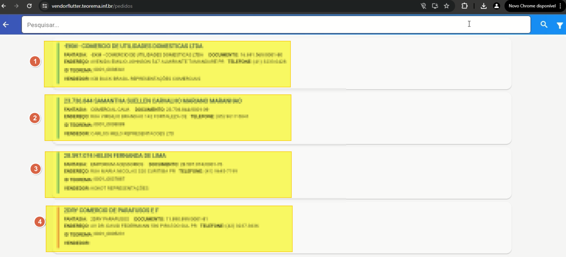Open the SAMANTHA SUELLEN CARVALHO order card
This screenshot has width=566, height=257.
(x=282, y=118)
